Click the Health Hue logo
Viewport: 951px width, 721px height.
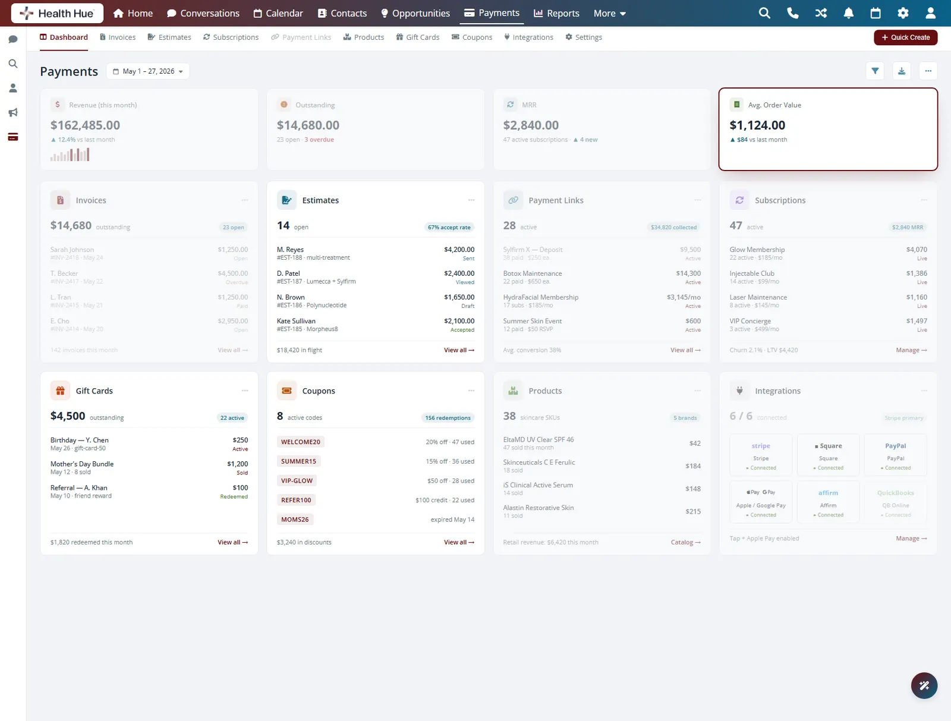(x=57, y=13)
